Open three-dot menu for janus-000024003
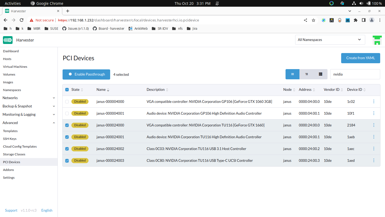 pyautogui.click(x=374, y=160)
